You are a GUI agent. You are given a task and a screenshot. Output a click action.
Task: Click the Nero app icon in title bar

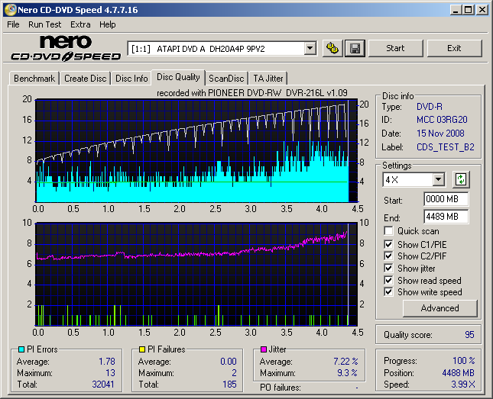[x=10, y=10]
